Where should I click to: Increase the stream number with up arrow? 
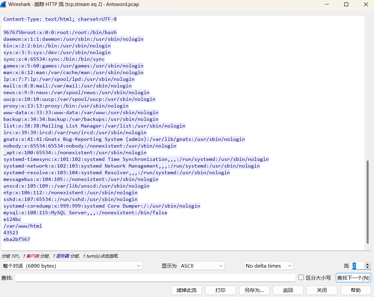(x=368, y=264)
